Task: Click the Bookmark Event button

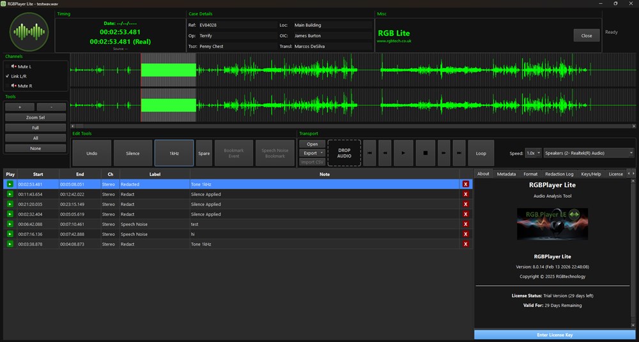Action: (234, 153)
